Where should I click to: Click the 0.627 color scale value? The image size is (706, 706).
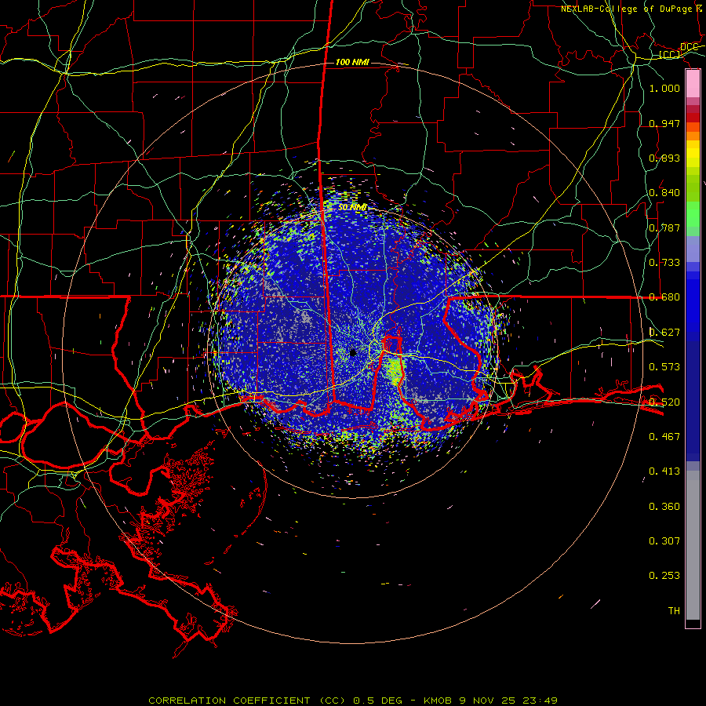664,333
